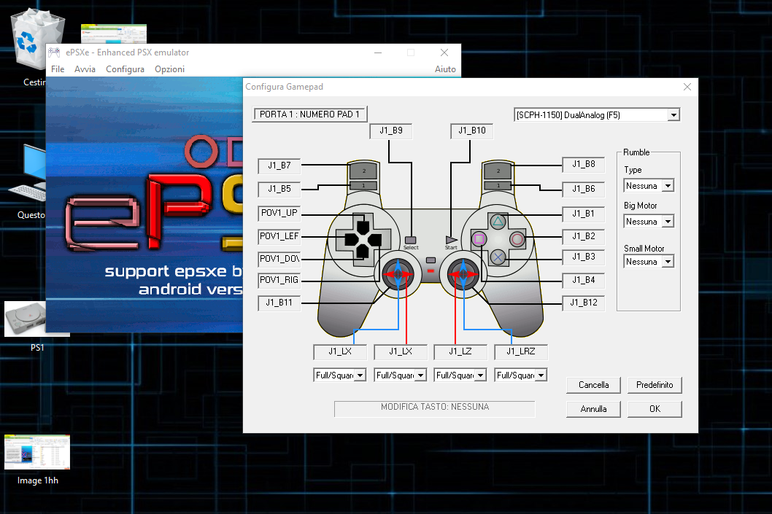Image resolution: width=772 pixels, height=514 pixels.
Task: Click the Cross button on the controller diagram
Action: [x=498, y=257]
